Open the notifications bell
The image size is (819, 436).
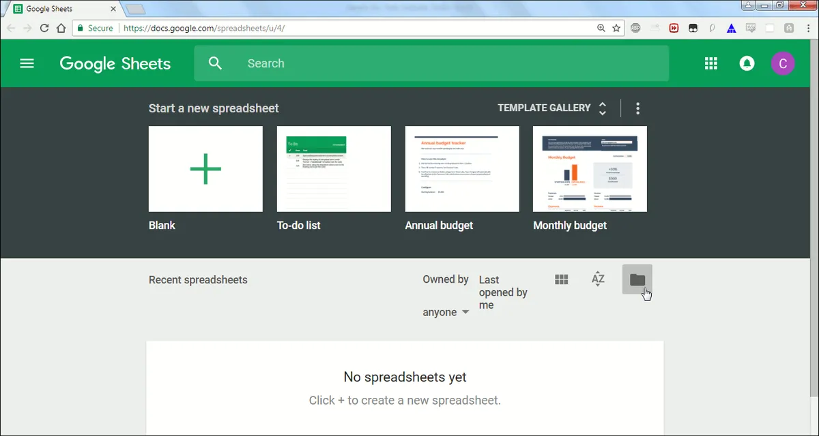pos(747,63)
